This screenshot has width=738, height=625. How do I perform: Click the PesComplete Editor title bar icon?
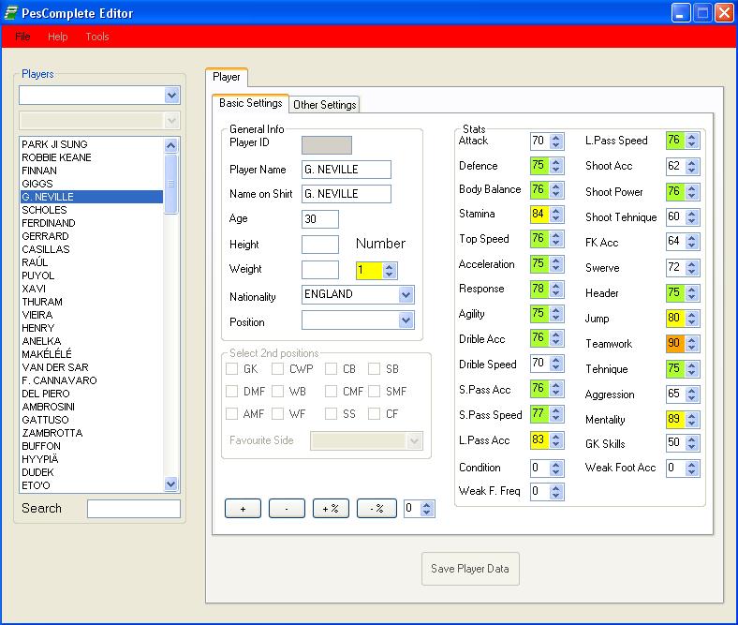coord(11,13)
